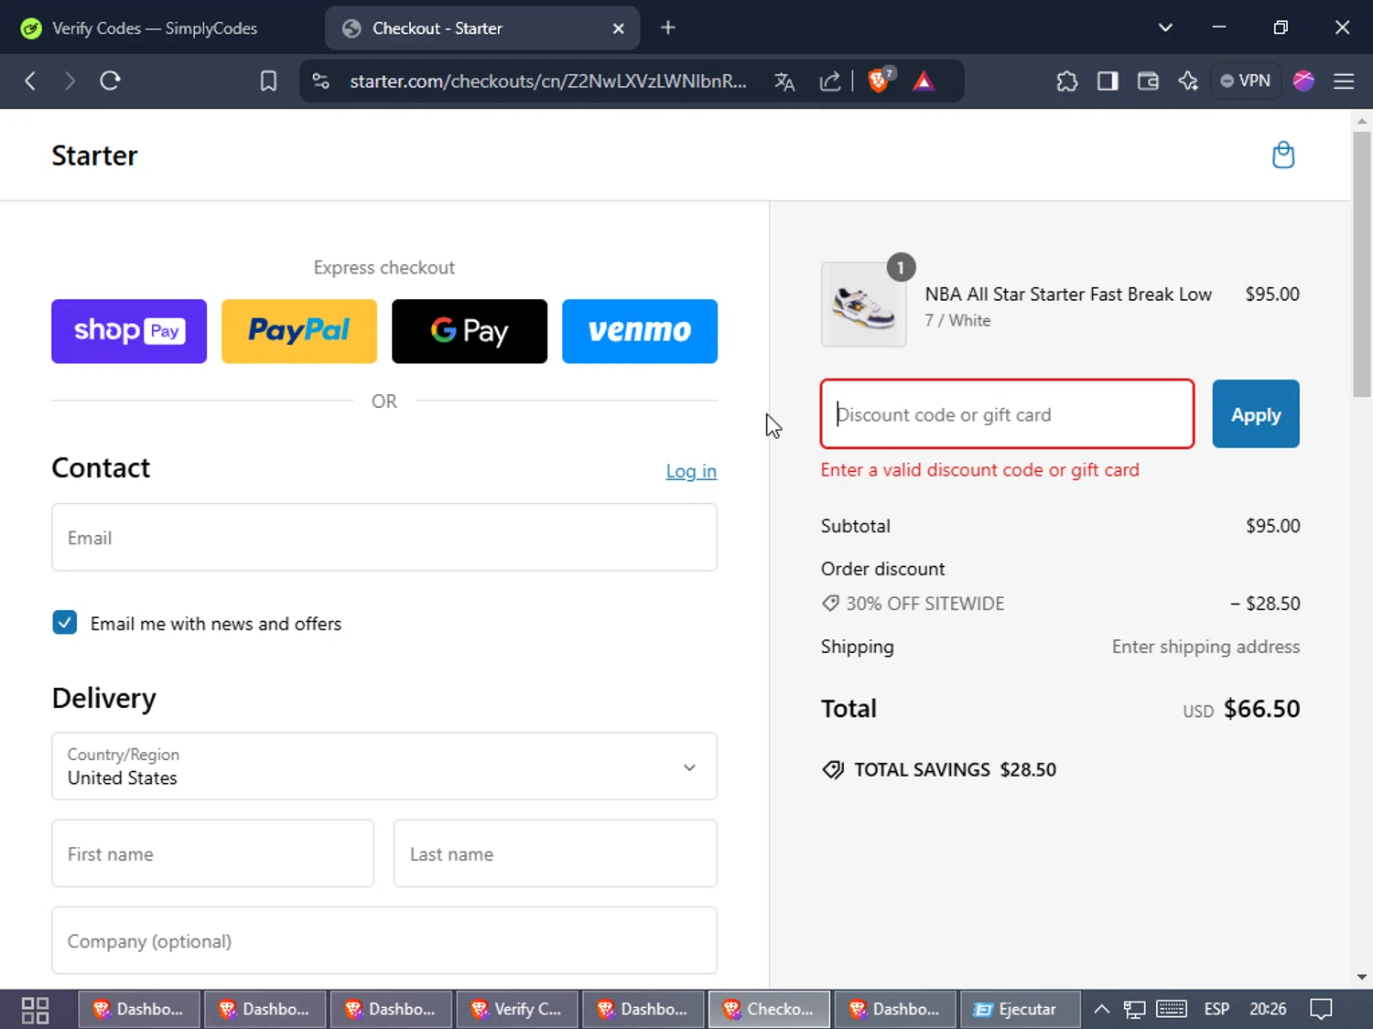Open Verify C... taskbar window
Image resolution: width=1373 pixels, height=1029 pixels.
point(517,1010)
